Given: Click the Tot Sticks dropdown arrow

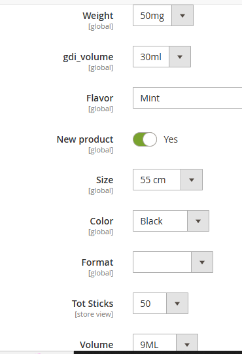Looking at the screenshot, I should click(x=177, y=304).
